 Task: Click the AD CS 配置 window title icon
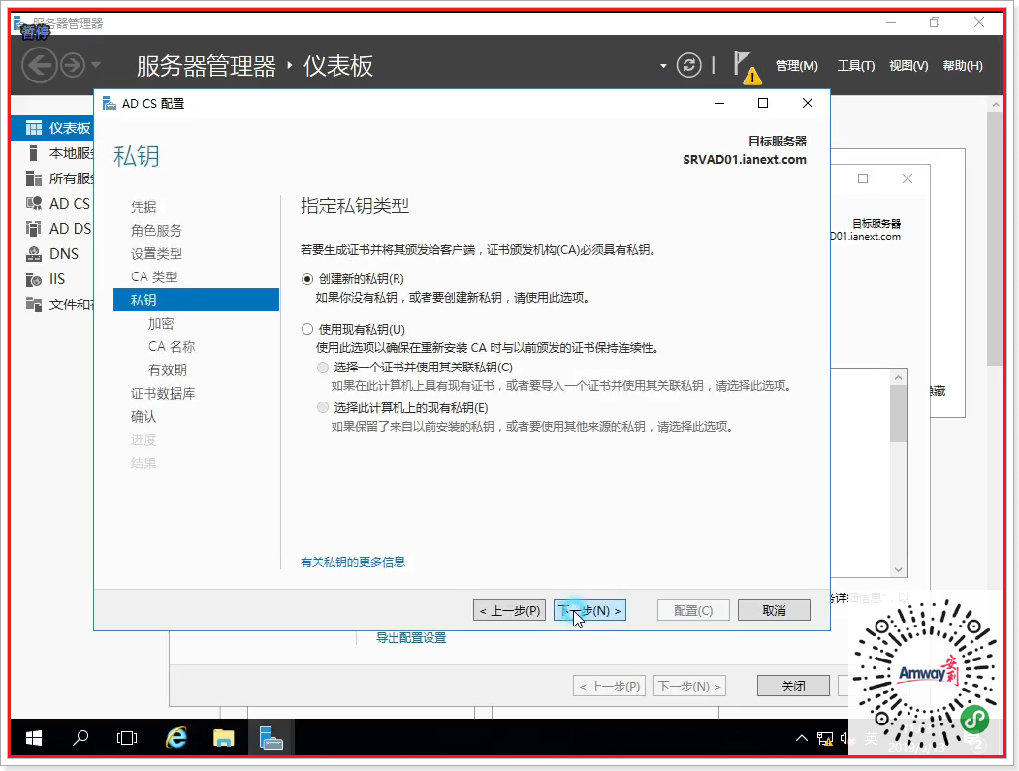(110, 104)
